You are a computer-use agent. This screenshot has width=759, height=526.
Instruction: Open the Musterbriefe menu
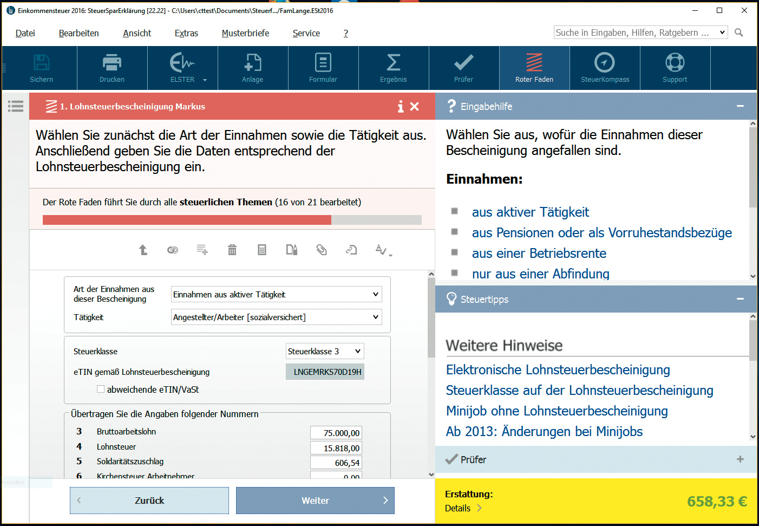point(245,33)
